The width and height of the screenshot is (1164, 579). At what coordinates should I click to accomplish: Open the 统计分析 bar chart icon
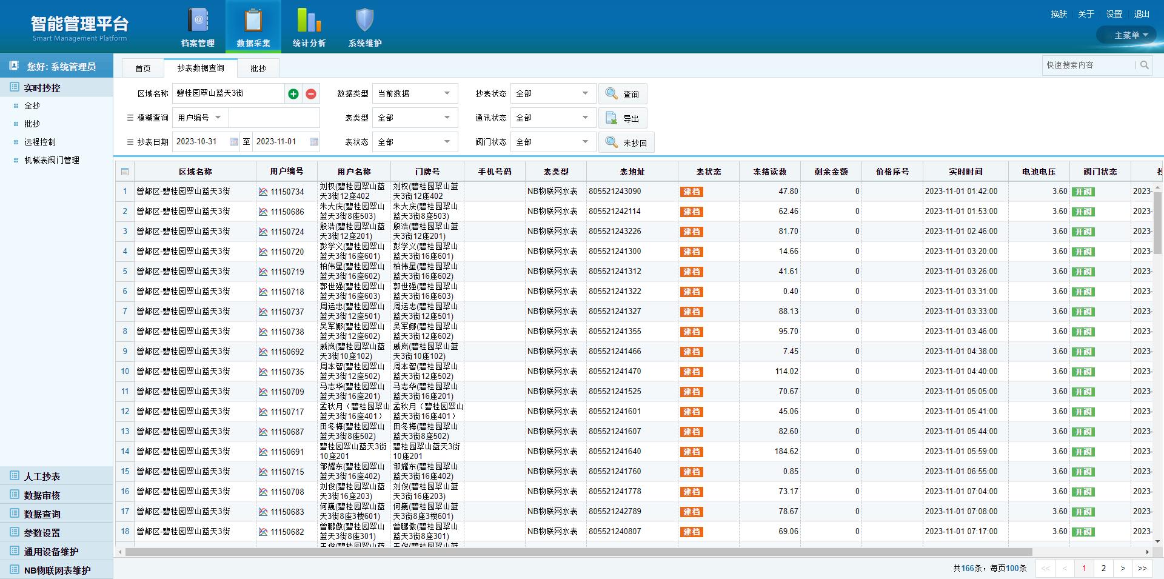tap(309, 21)
